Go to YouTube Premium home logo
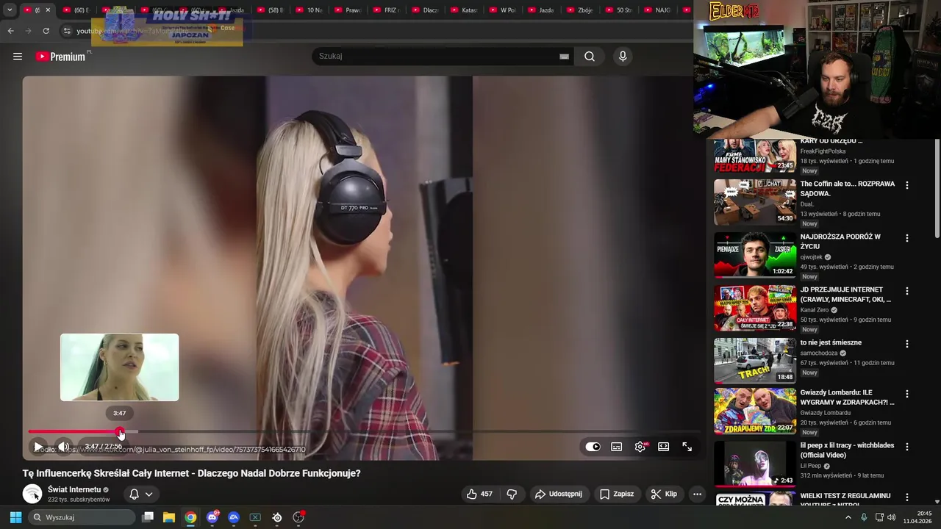Screen dimensions: 941x529 [61, 57]
